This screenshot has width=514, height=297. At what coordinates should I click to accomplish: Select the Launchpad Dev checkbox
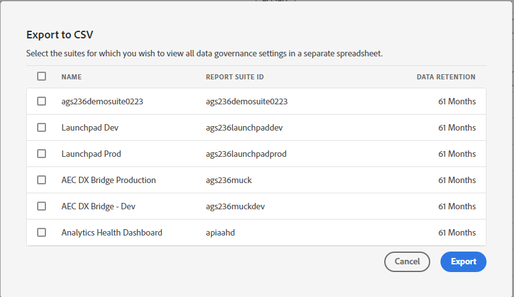[x=42, y=127]
